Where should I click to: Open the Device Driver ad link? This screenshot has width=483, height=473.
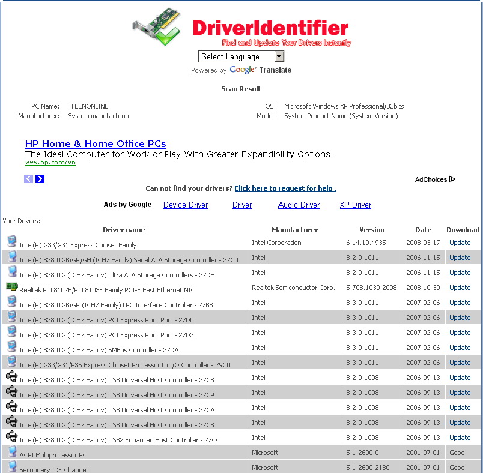[186, 205]
